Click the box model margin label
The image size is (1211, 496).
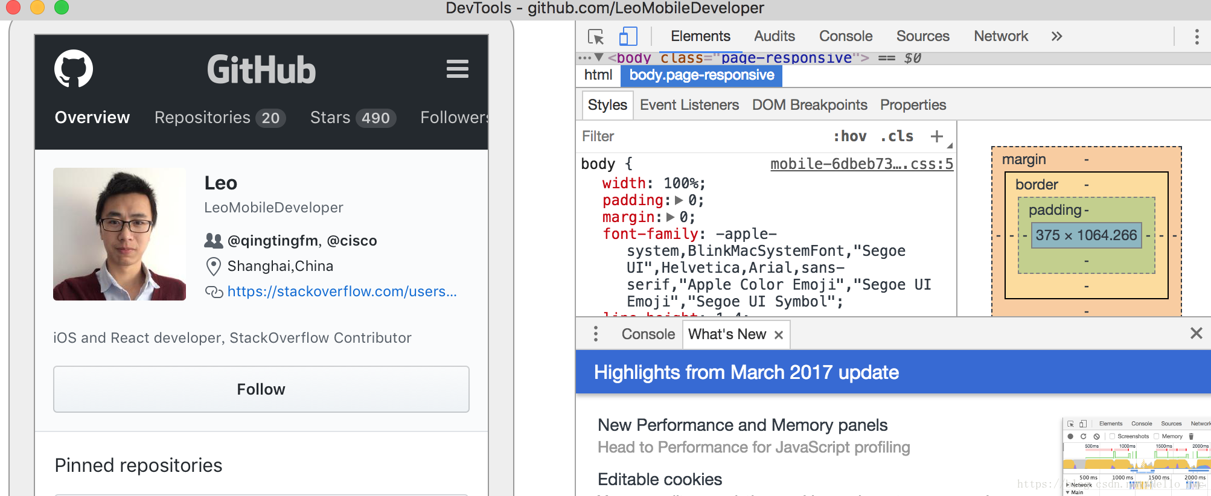pyautogui.click(x=1024, y=159)
